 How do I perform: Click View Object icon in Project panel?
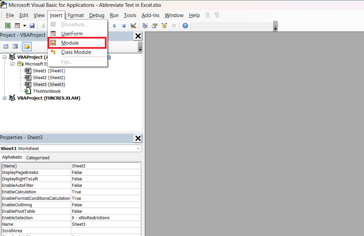tap(15, 46)
